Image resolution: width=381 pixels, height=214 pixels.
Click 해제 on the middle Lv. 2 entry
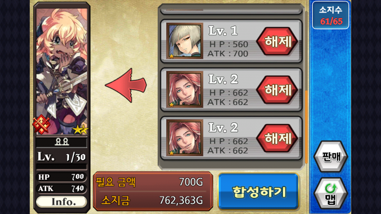coord(277,90)
